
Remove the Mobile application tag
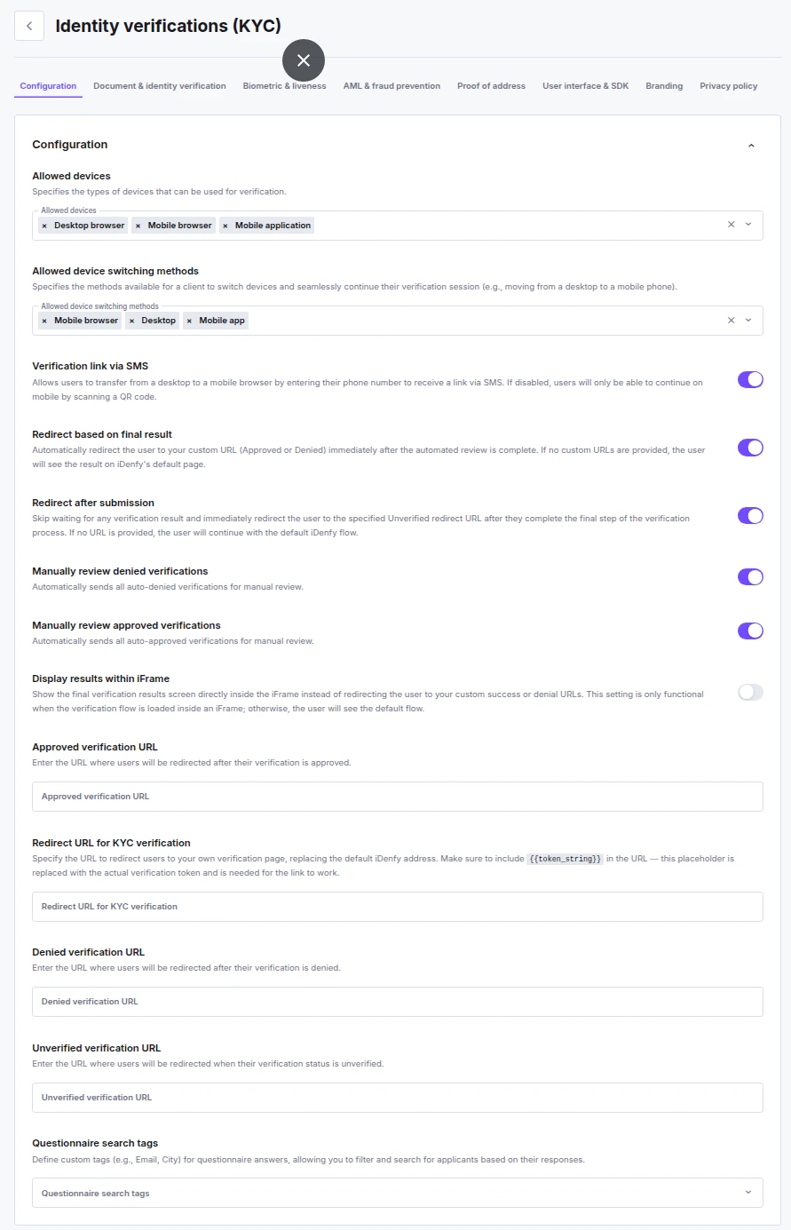tap(225, 226)
